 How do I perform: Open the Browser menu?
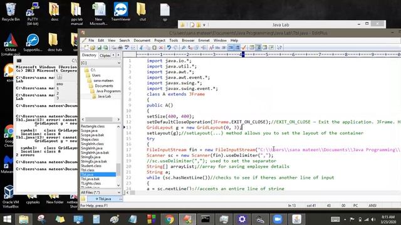(x=188, y=40)
